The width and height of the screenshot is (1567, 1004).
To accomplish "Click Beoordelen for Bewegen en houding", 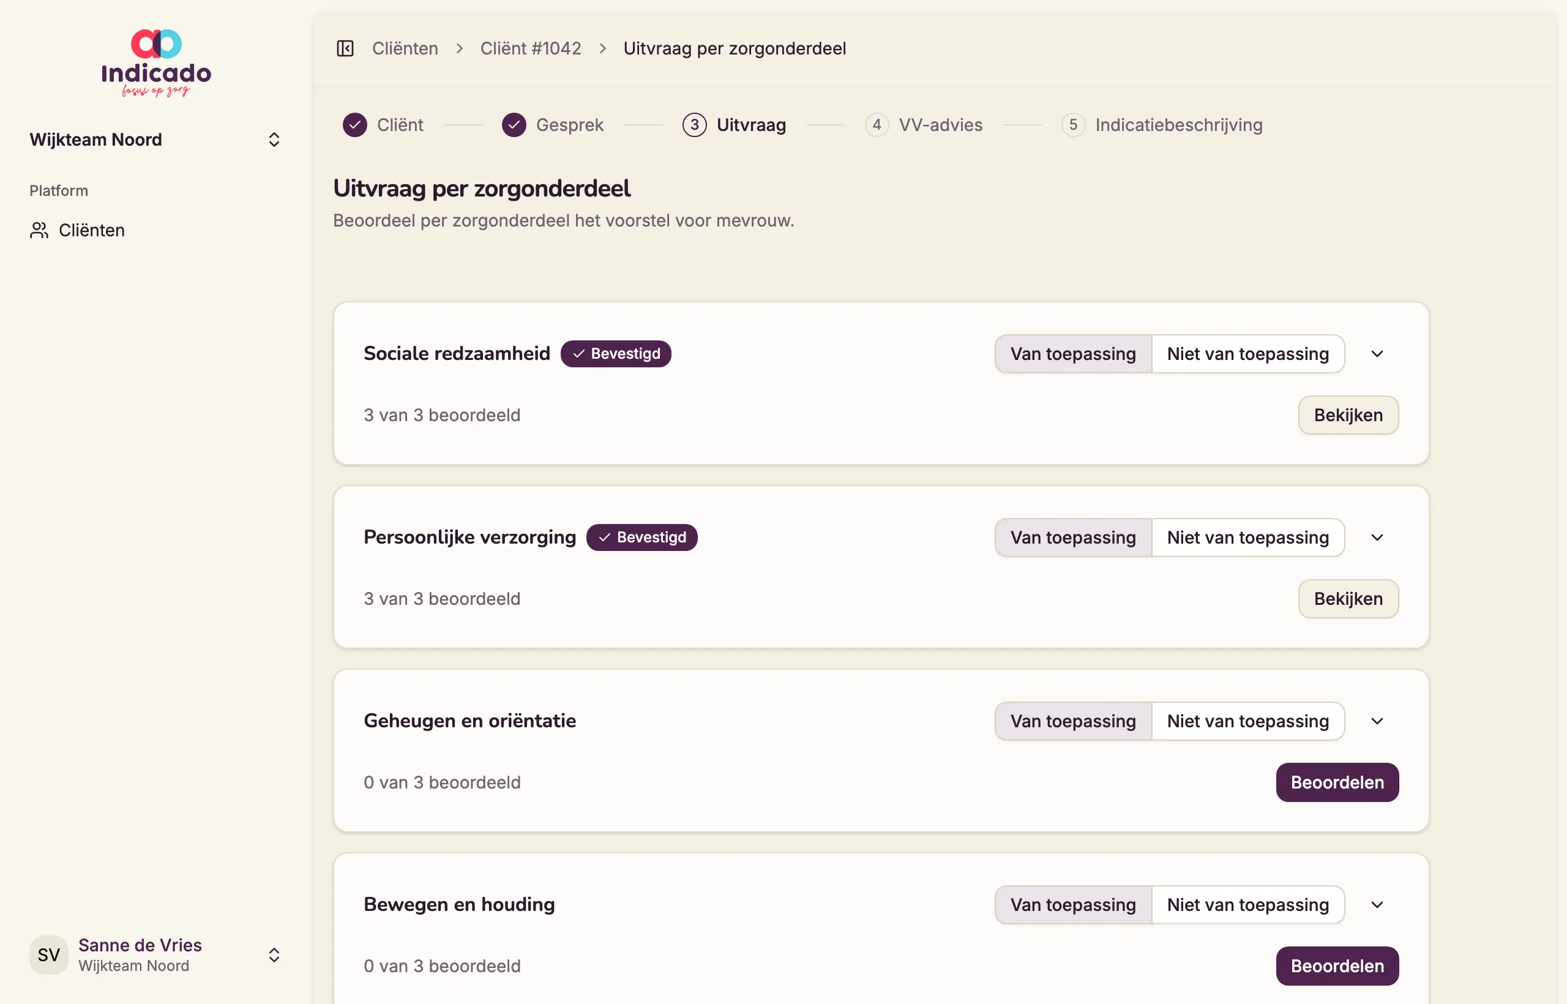I will pyautogui.click(x=1337, y=966).
